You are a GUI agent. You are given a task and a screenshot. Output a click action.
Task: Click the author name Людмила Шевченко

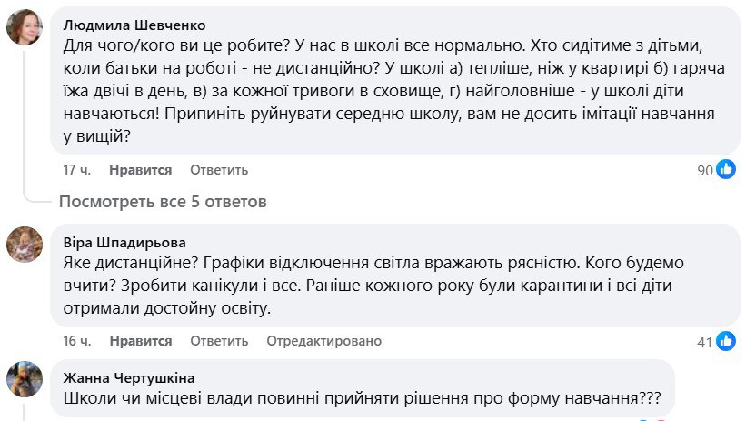pos(134,25)
